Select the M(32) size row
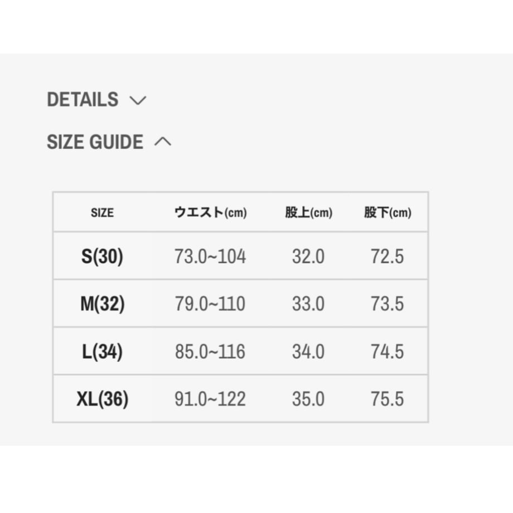Screen dimensions: 513x513 (x=240, y=303)
